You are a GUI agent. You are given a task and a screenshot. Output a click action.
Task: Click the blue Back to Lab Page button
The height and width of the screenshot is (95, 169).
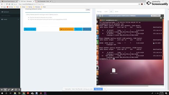pos(30,29)
